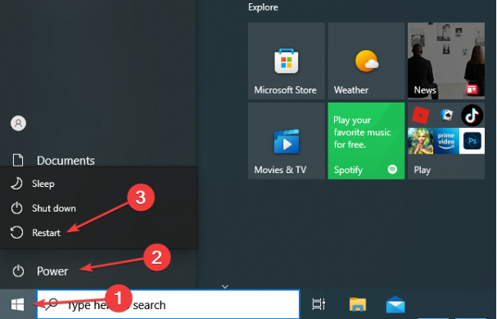Click the taskbar search box
The width and height of the screenshot is (497, 319).
coord(169,304)
